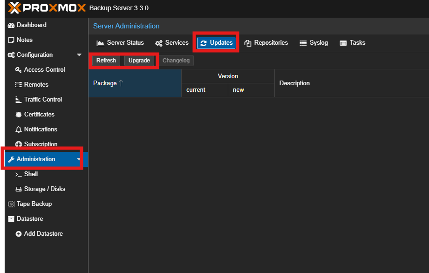Click the Storage / Disks drive icon

click(x=18, y=189)
